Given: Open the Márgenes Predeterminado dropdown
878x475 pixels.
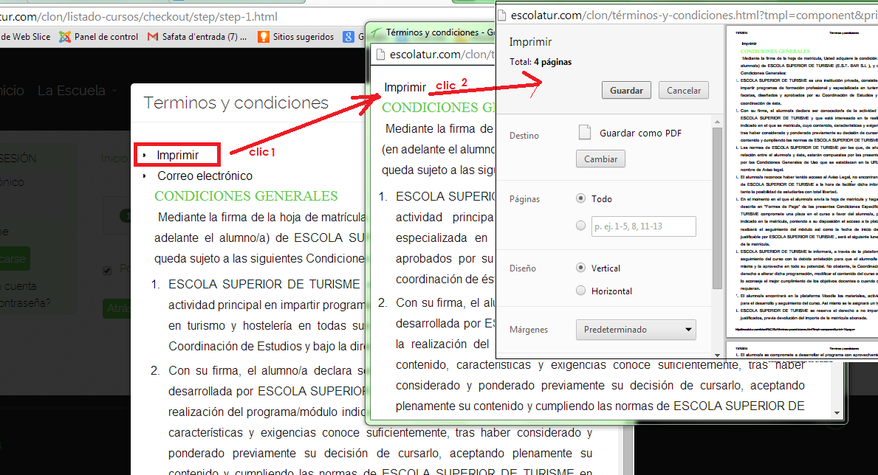Looking at the screenshot, I should click(x=636, y=330).
